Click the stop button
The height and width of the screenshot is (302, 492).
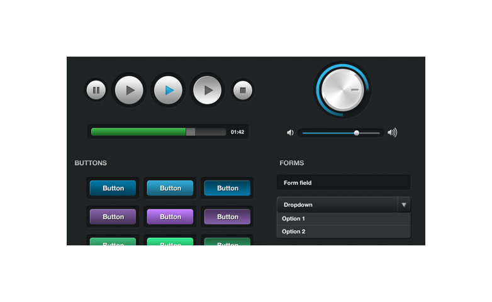coord(243,91)
